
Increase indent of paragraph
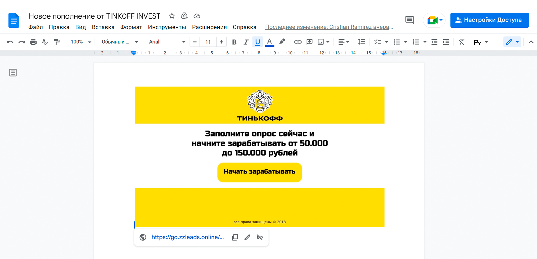446,42
